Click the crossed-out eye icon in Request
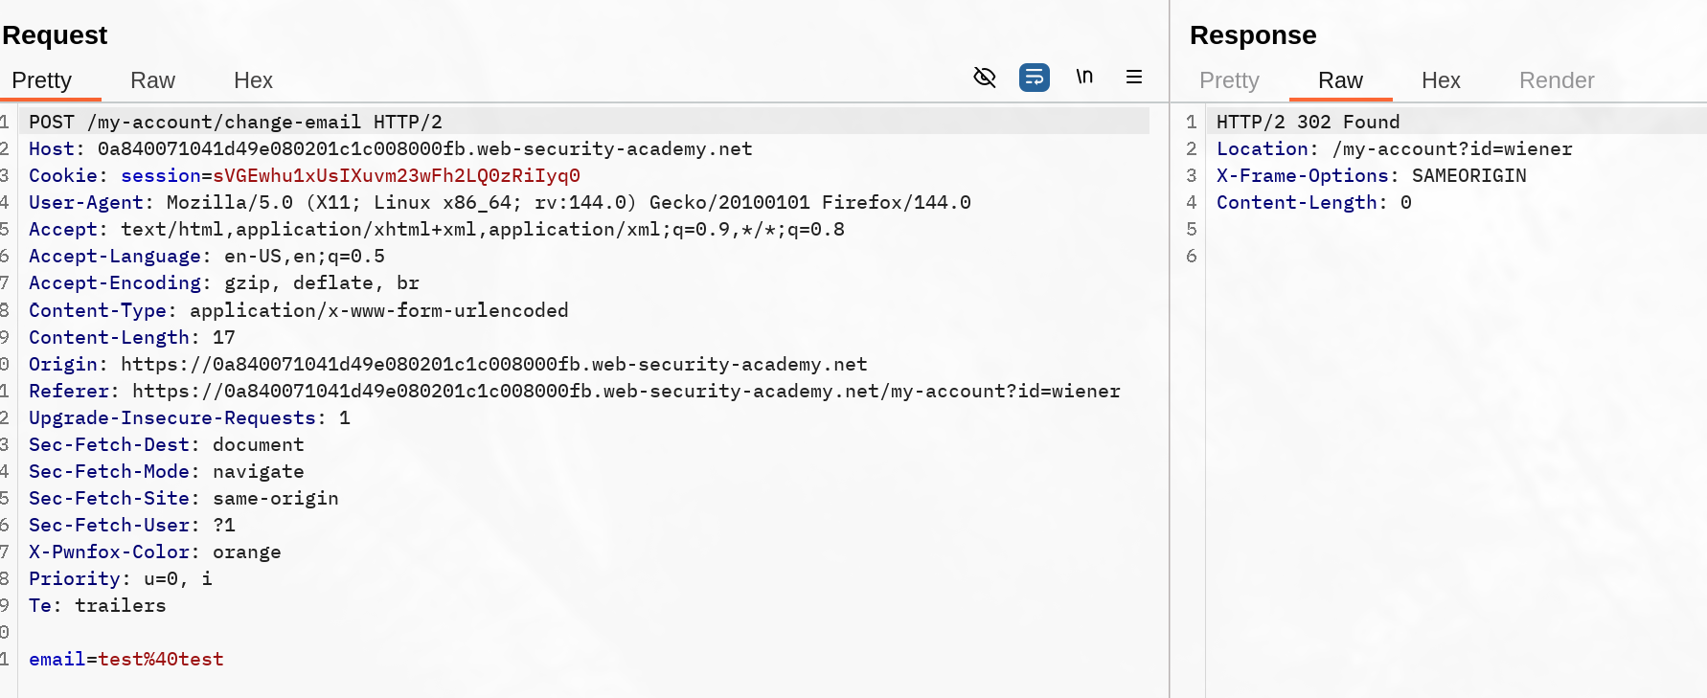 coord(985,78)
